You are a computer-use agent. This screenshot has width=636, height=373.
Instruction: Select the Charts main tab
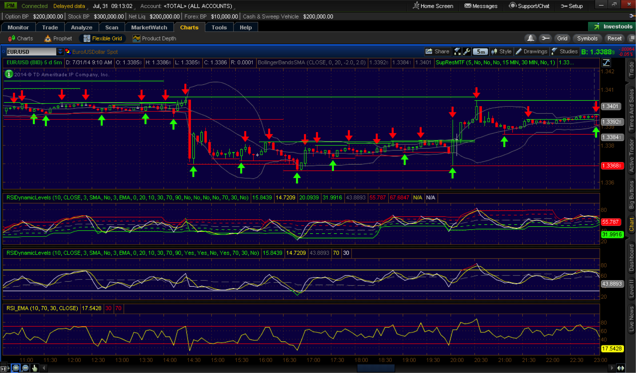(189, 27)
